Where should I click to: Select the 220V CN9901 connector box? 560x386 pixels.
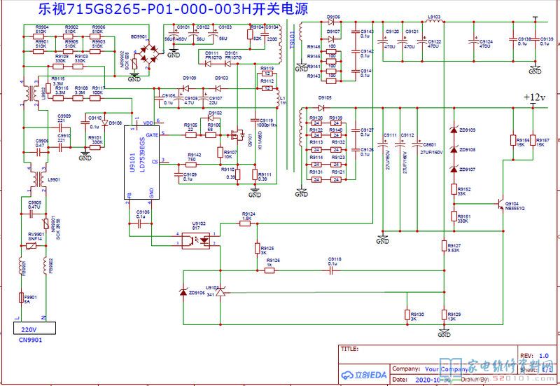(34, 328)
